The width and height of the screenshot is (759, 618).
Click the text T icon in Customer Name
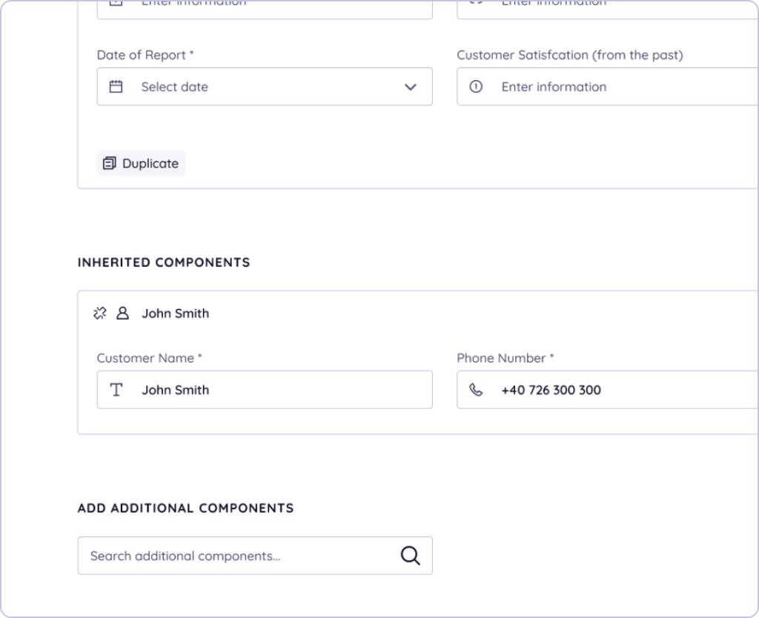(x=116, y=390)
